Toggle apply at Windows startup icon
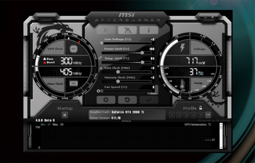The width and height of the screenshot is (255, 163). point(65,115)
